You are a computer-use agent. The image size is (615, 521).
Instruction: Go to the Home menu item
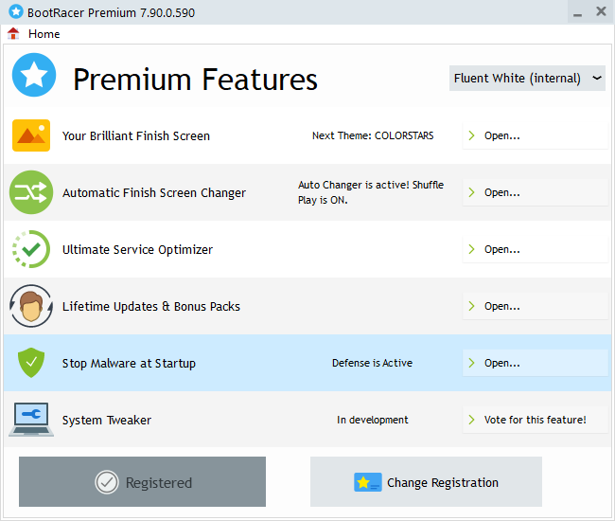(44, 34)
